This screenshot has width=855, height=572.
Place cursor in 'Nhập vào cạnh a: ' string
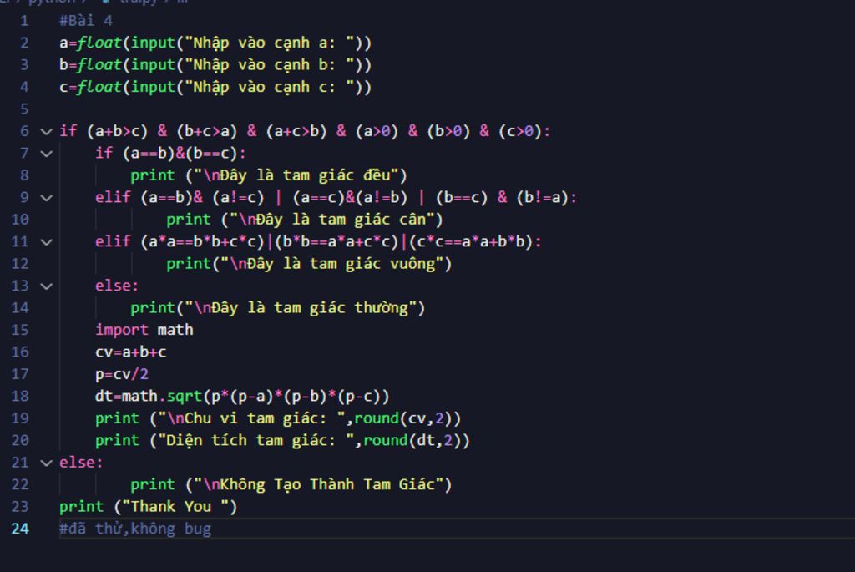tap(270, 43)
